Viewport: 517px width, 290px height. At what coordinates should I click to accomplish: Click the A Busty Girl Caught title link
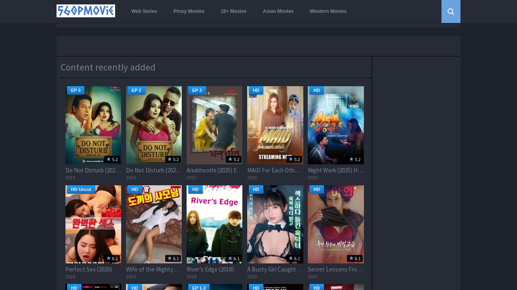pyautogui.click(x=275, y=269)
